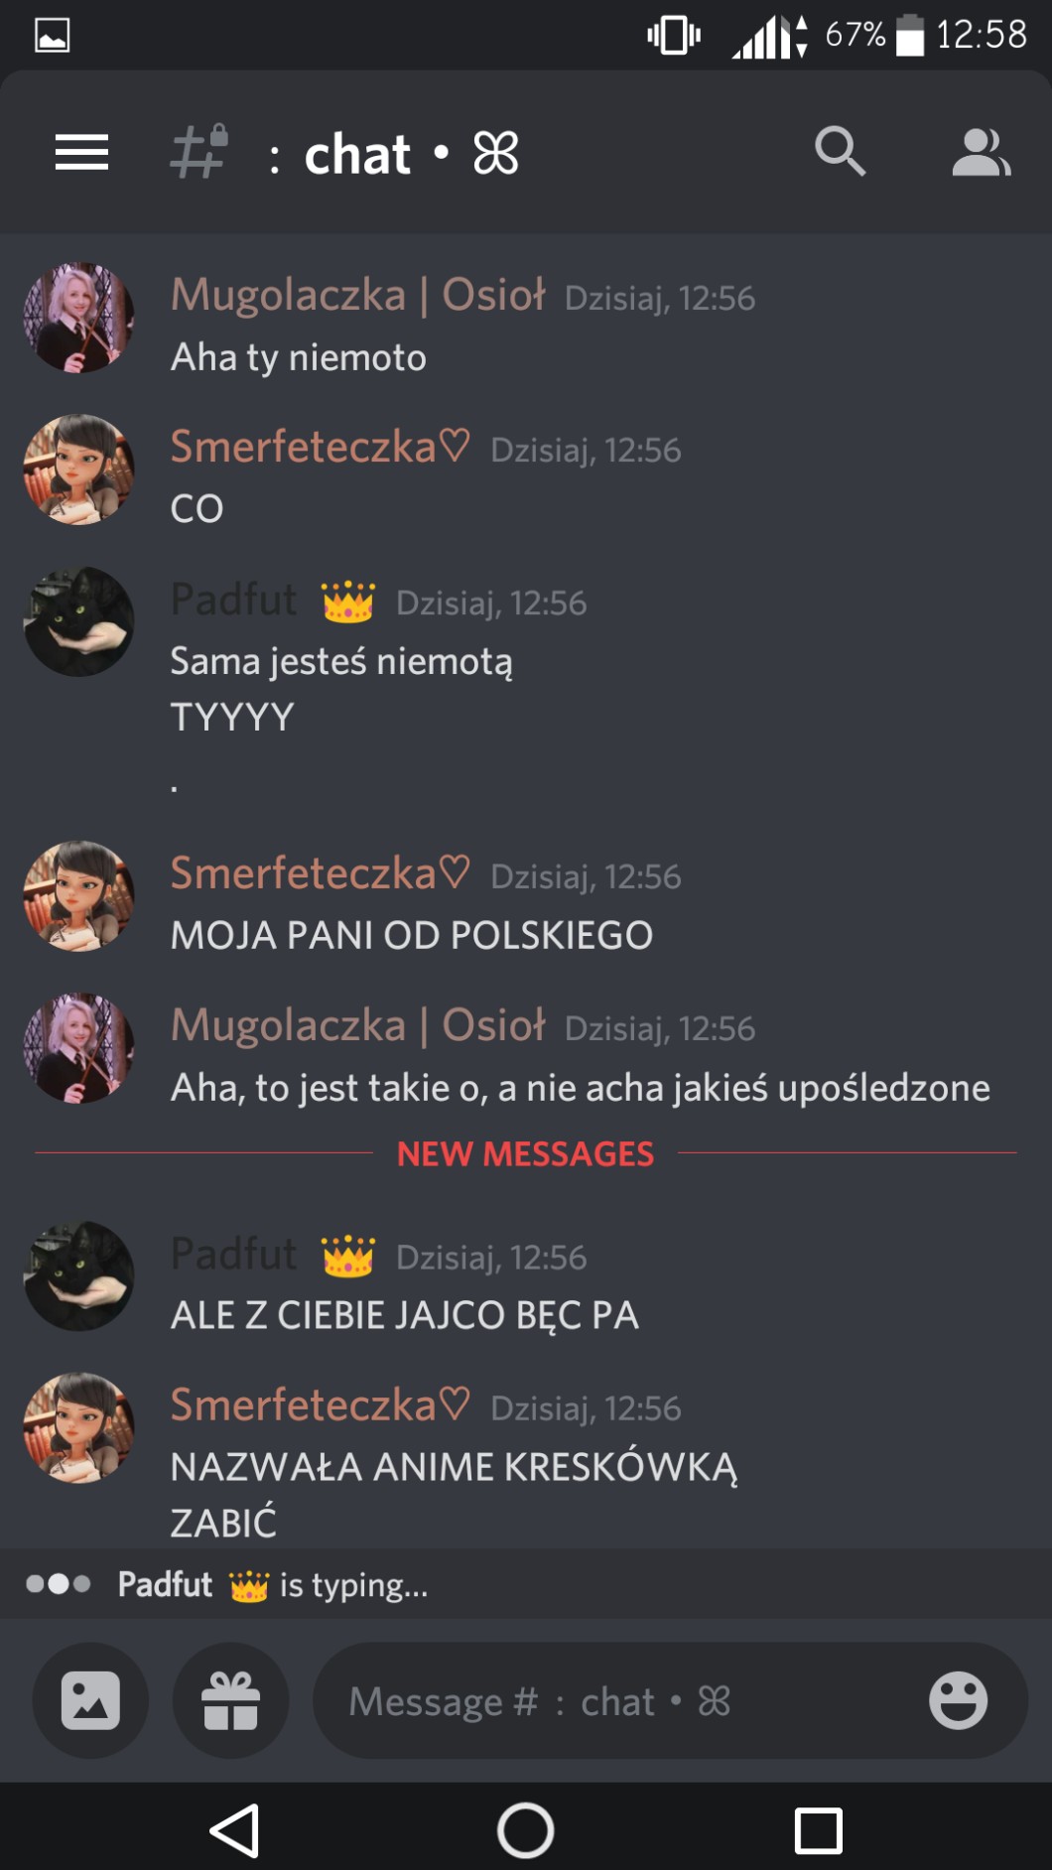1052x1870 pixels.
Task: Open the image upload button
Action: pyautogui.click(x=90, y=1700)
